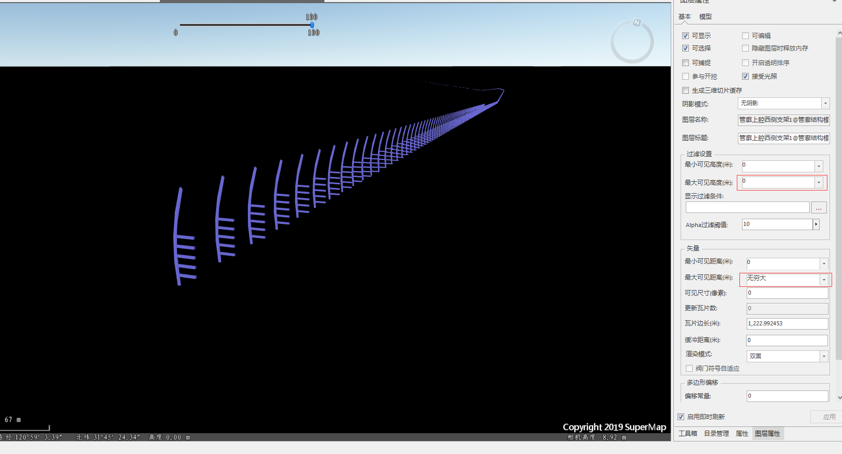Open the 最小可见距离 dropdown arrow
The image size is (842, 454).
tap(824, 263)
